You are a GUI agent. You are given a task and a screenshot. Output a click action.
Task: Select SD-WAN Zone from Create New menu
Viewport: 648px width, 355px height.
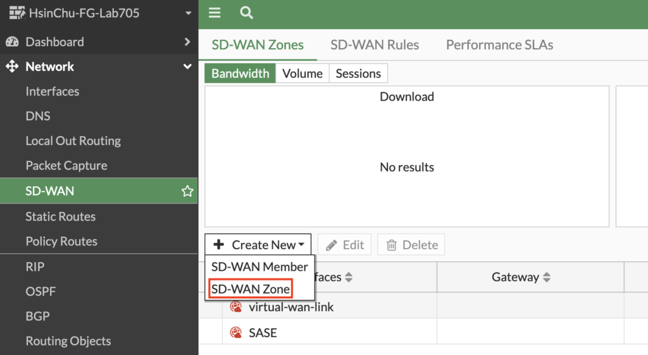pos(251,289)
